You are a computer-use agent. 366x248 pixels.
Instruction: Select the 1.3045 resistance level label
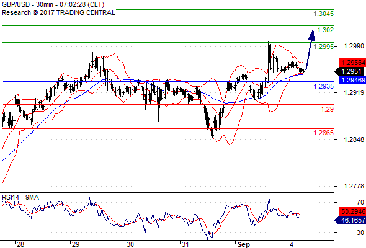(x=324, y=14)
